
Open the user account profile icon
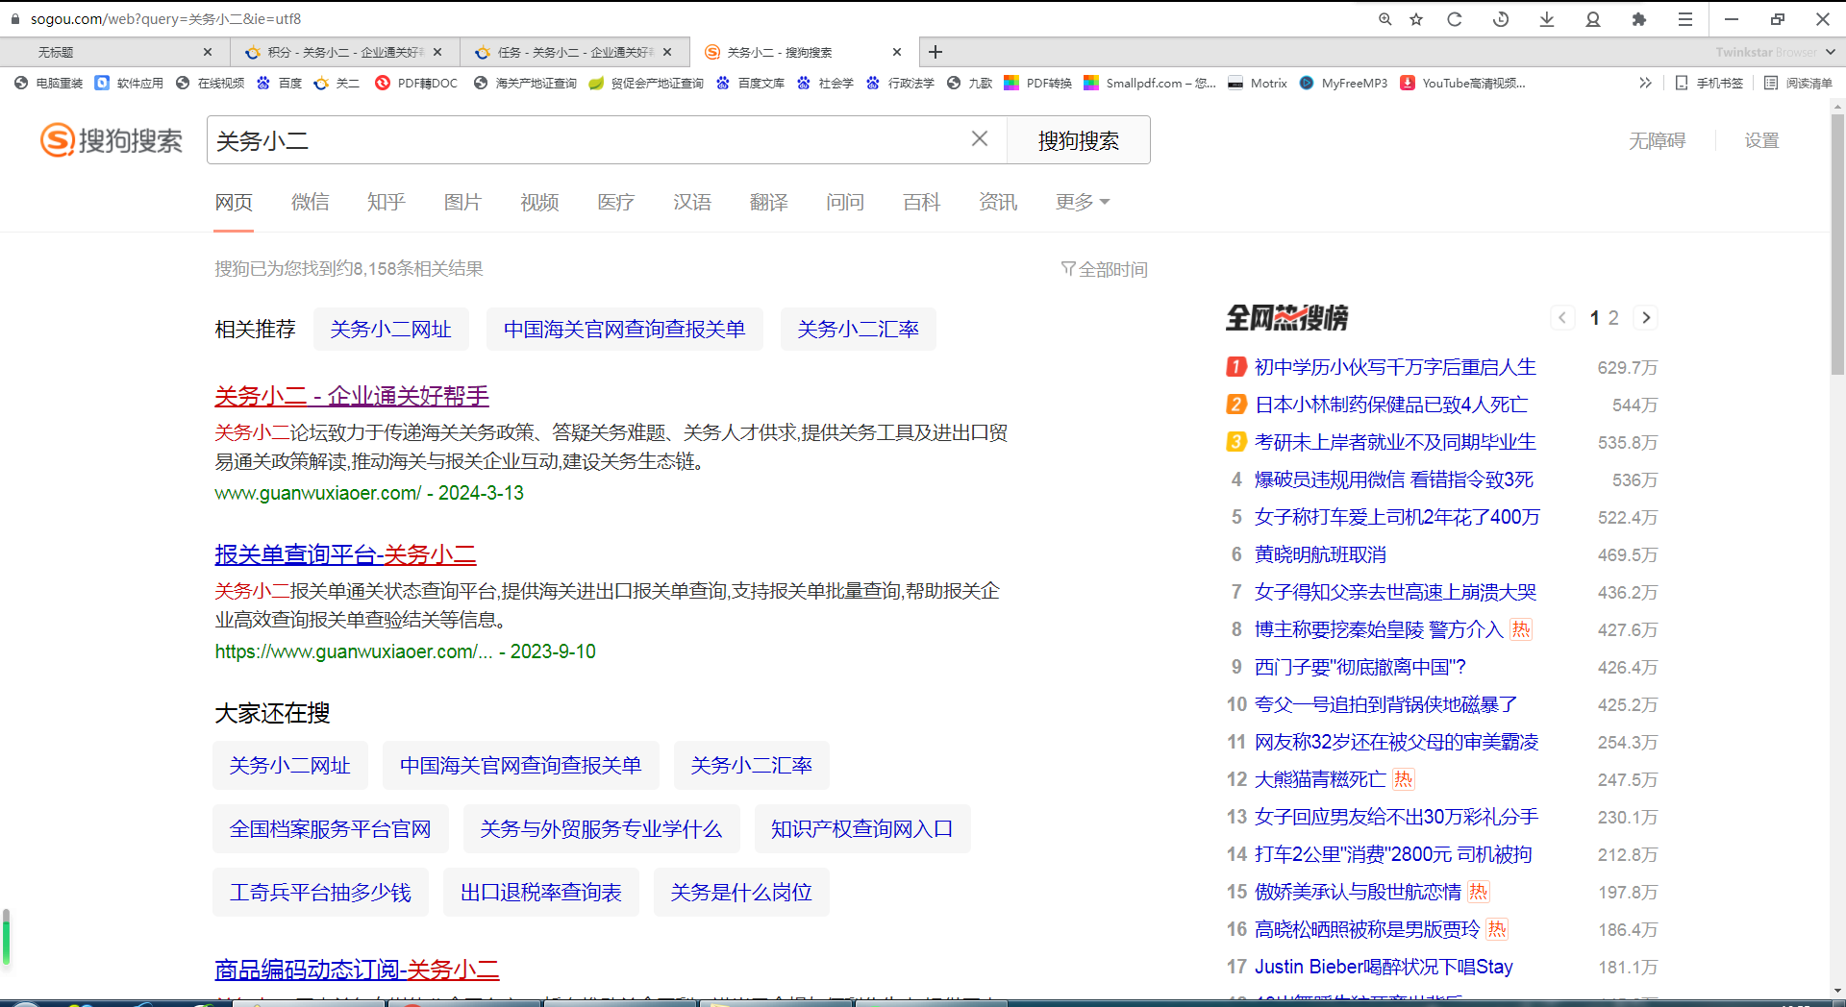[x=1593, y=19]
